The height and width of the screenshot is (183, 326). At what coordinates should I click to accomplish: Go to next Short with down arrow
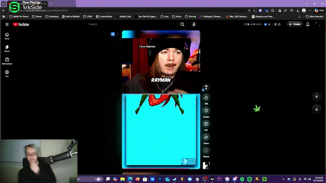pos(317,109)
